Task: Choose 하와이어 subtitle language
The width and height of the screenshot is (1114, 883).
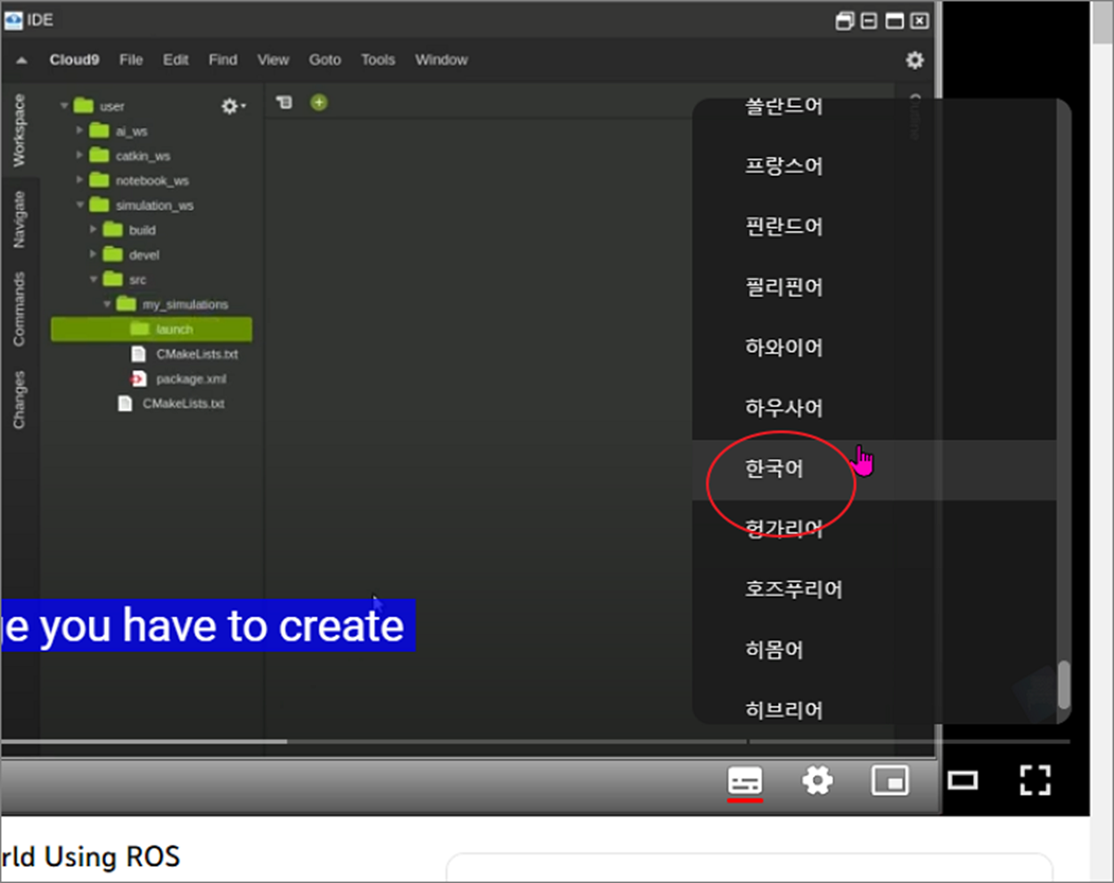Action: (874, 347)
